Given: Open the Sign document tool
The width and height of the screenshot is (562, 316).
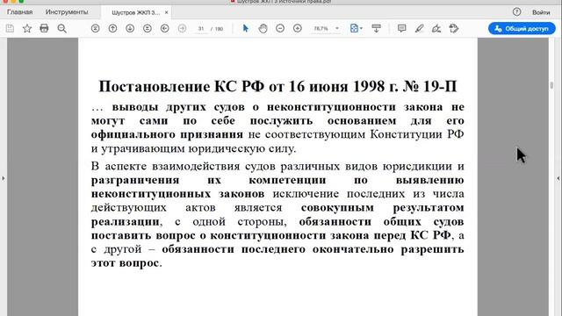Looking at the screenshot, I should [x=436, y=28].
